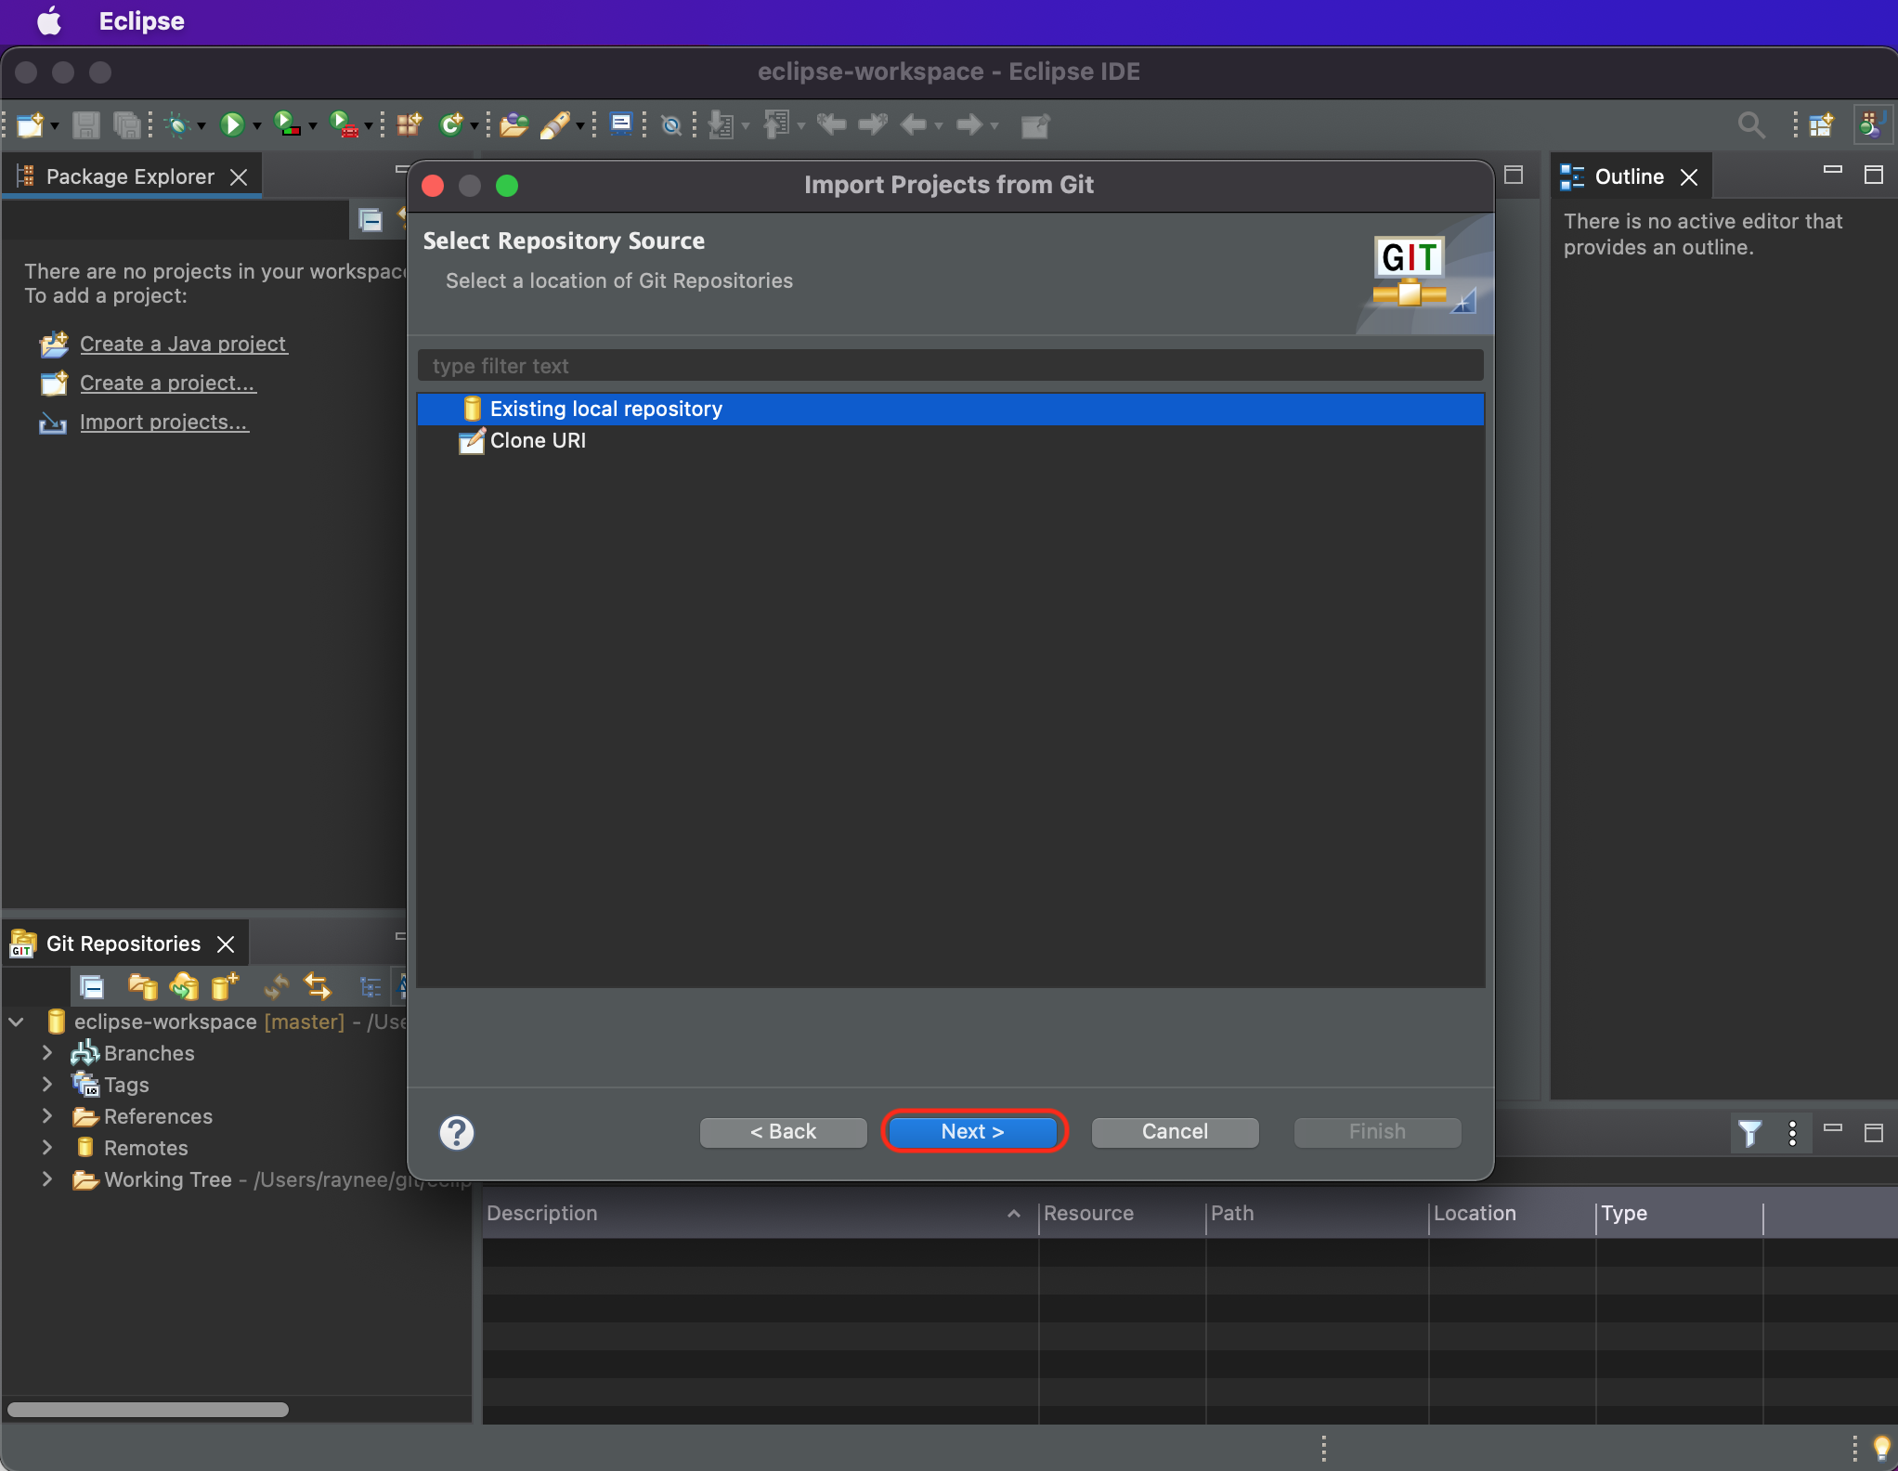Click the Problems view filter funnel icon
1898x1471 pixels.
click(x=1748, y=1133)
